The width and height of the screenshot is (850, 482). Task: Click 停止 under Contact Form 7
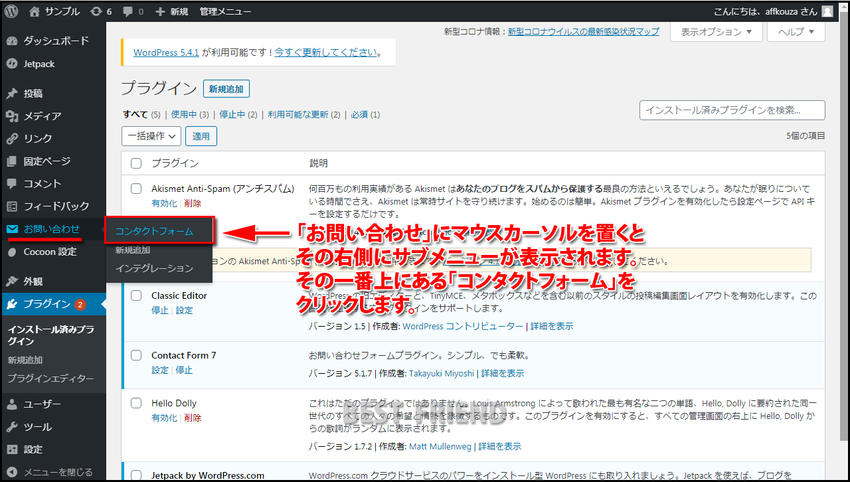(184, 370)
